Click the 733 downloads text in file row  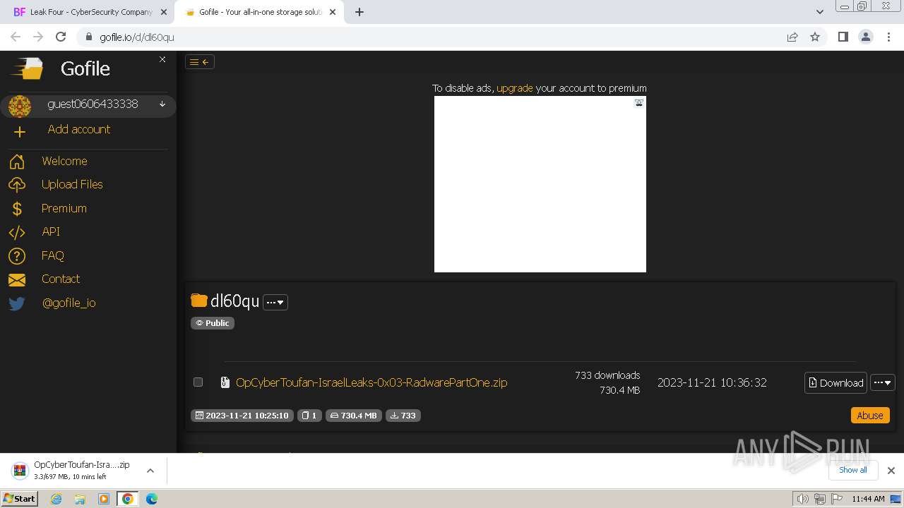coord(607,375)
